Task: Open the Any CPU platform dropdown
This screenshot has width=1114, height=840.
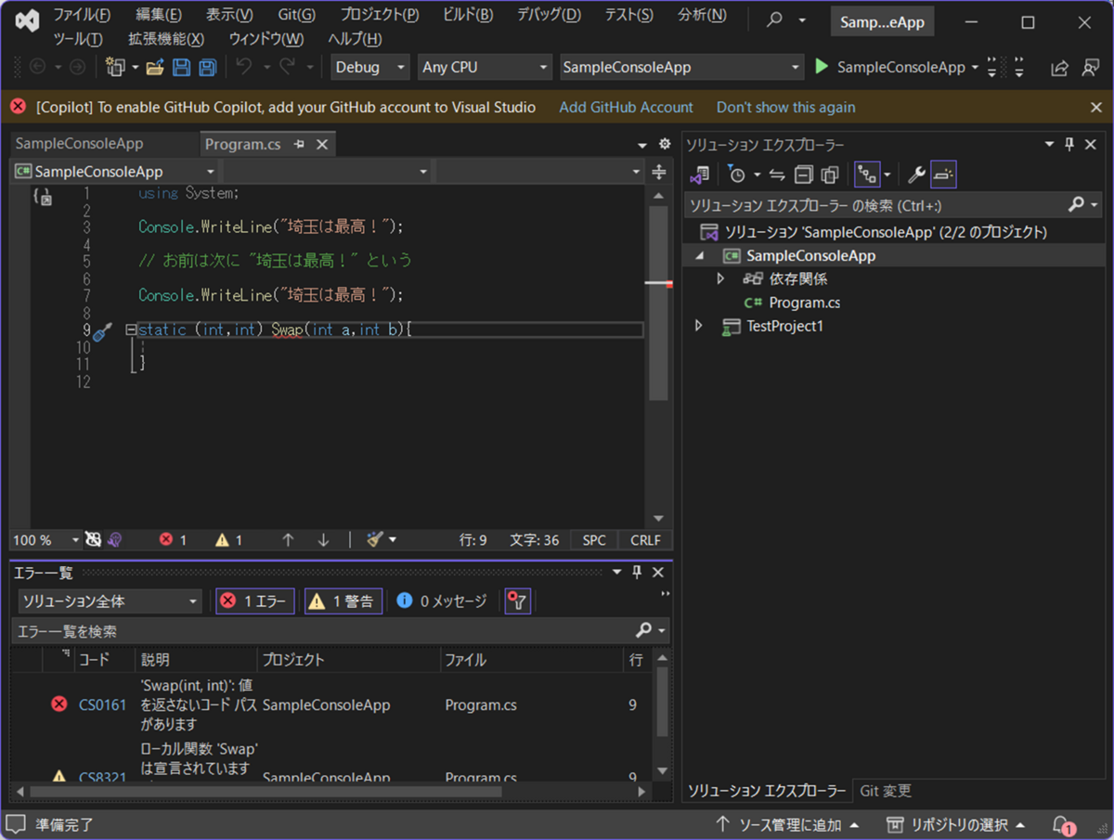Action: click(x=484, y=67)
